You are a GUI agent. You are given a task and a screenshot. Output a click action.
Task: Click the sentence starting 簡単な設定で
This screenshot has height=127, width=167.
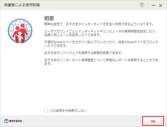(x=99, y=24)
